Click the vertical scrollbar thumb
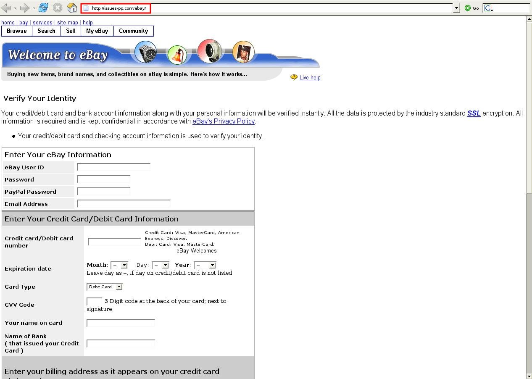 tap(529, 108)
